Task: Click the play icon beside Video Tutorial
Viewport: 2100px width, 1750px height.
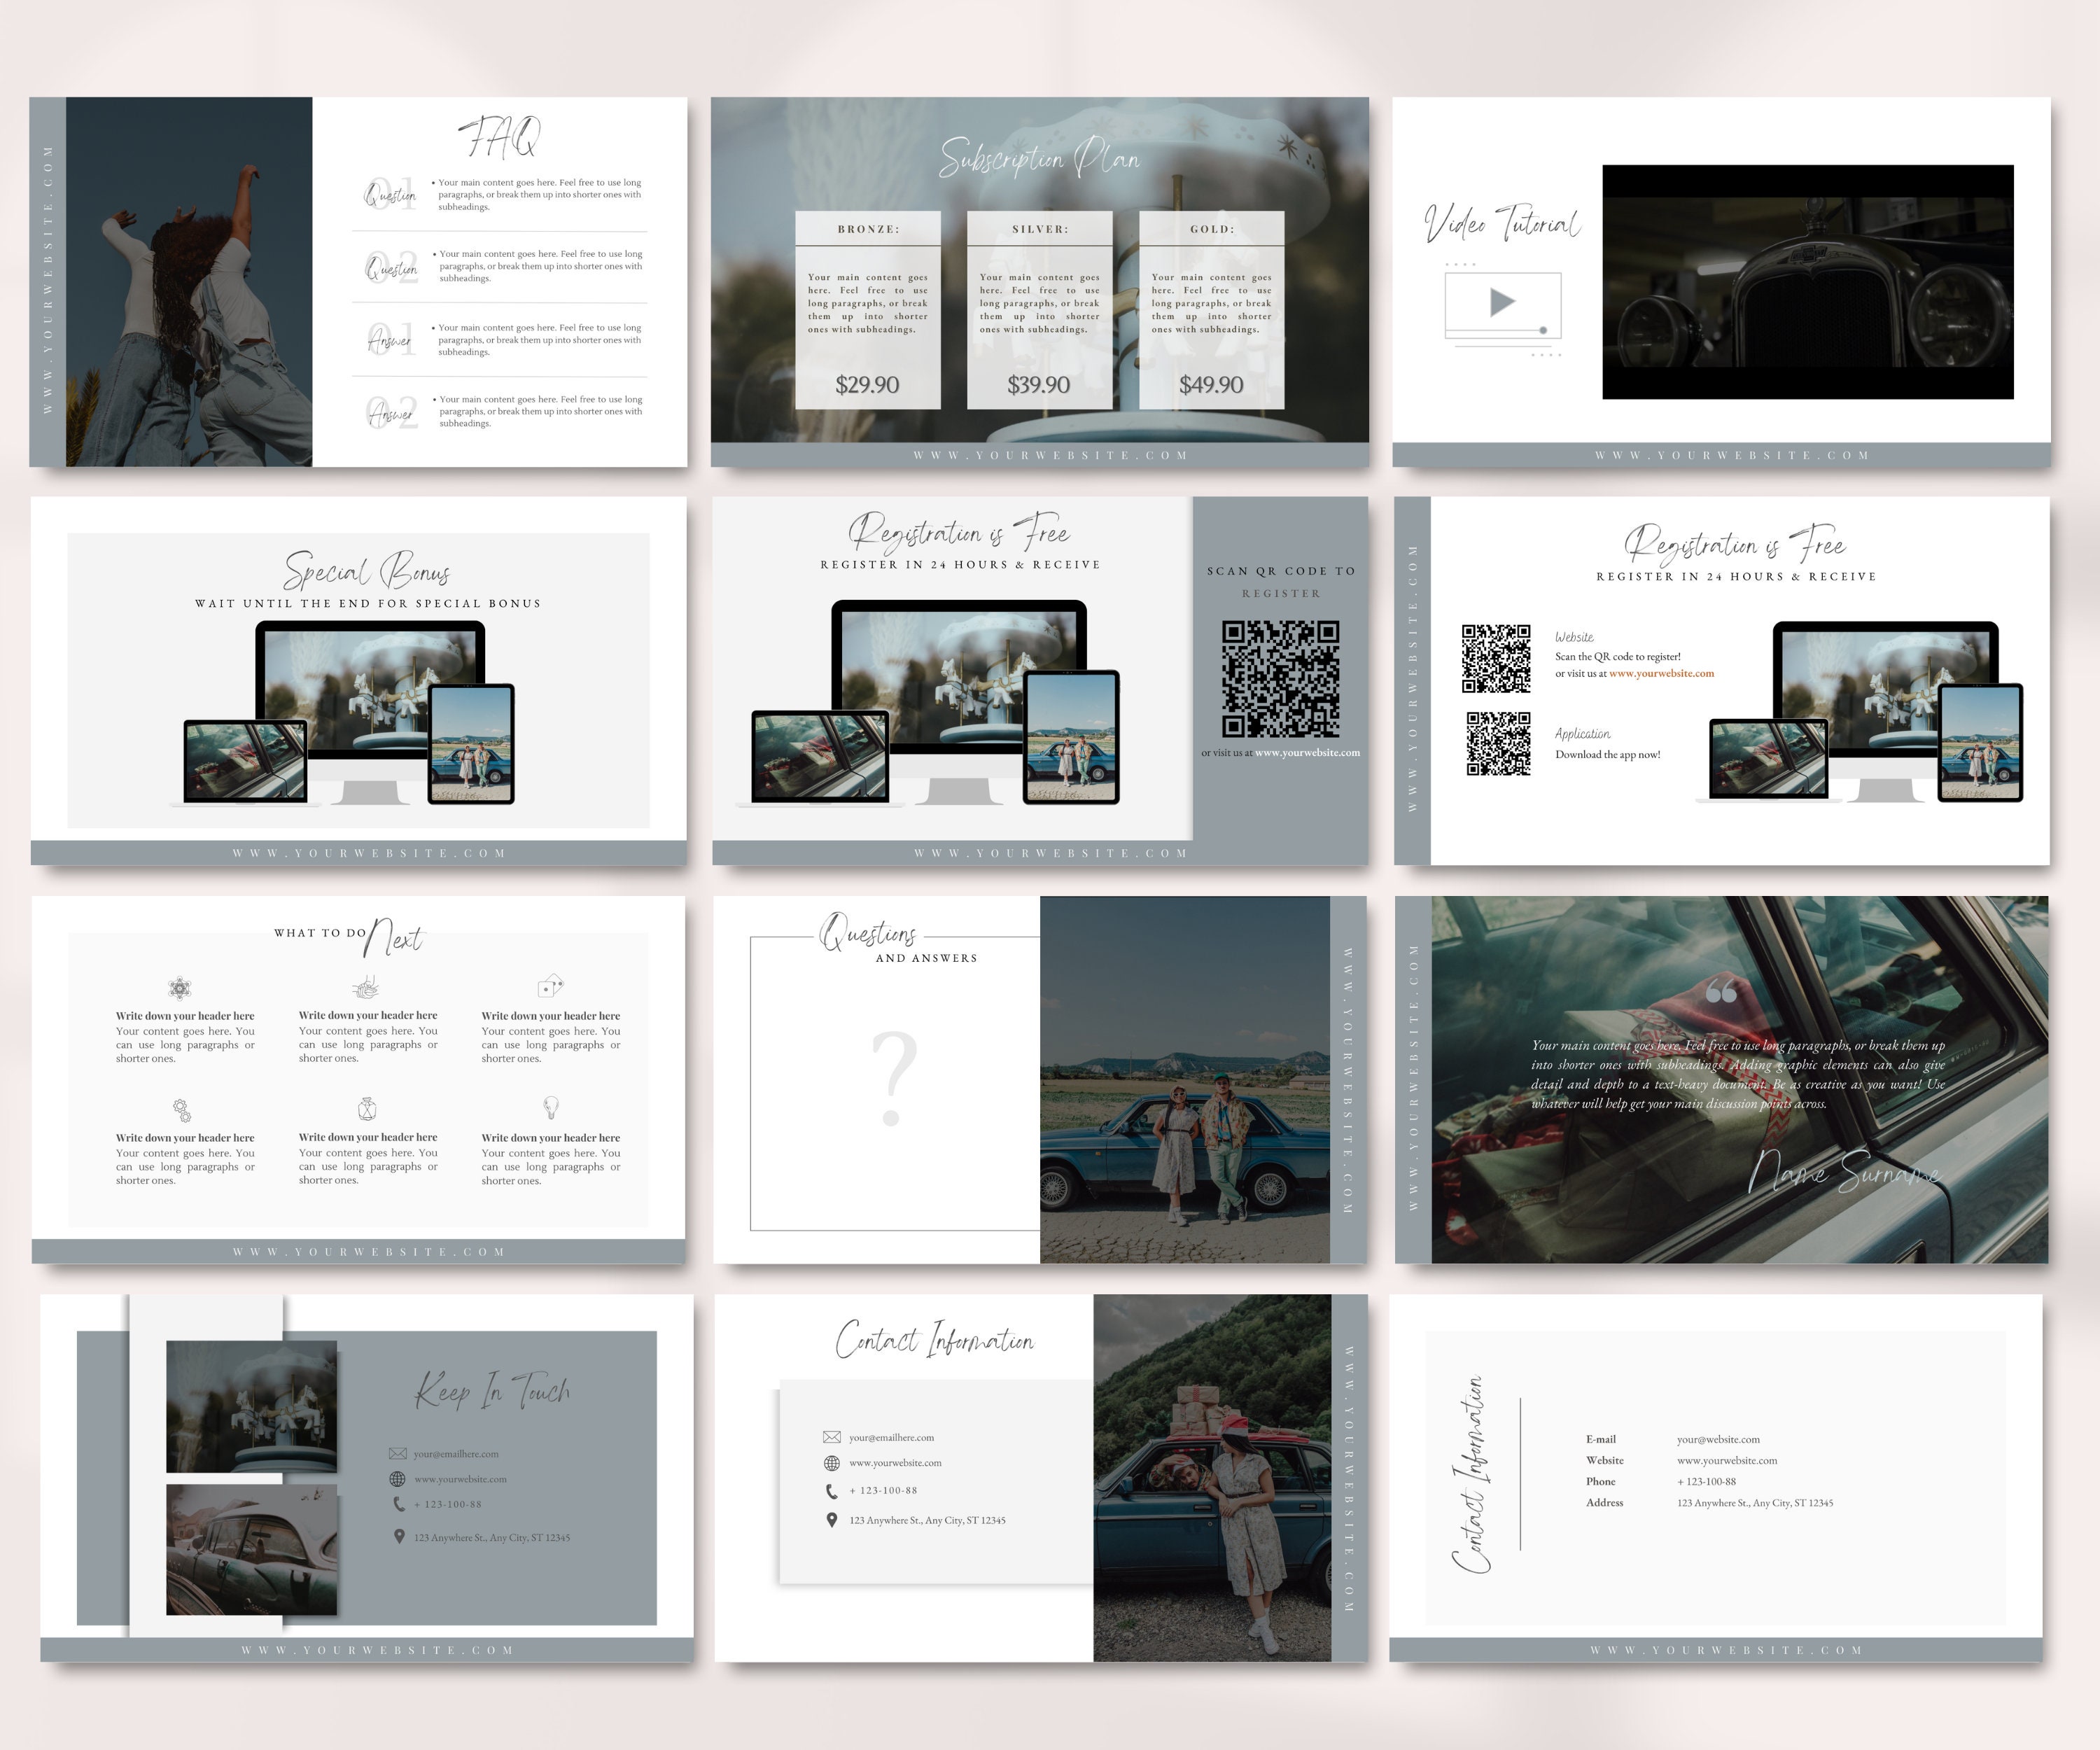Action: [1502, 302]
